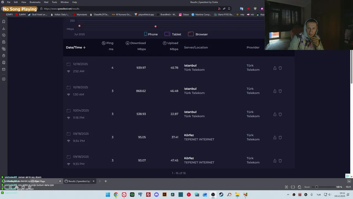The height and width of the screenshot is (199, 353).
Task: Open Windows Start menu on taskbar
Action: (108, 195)
